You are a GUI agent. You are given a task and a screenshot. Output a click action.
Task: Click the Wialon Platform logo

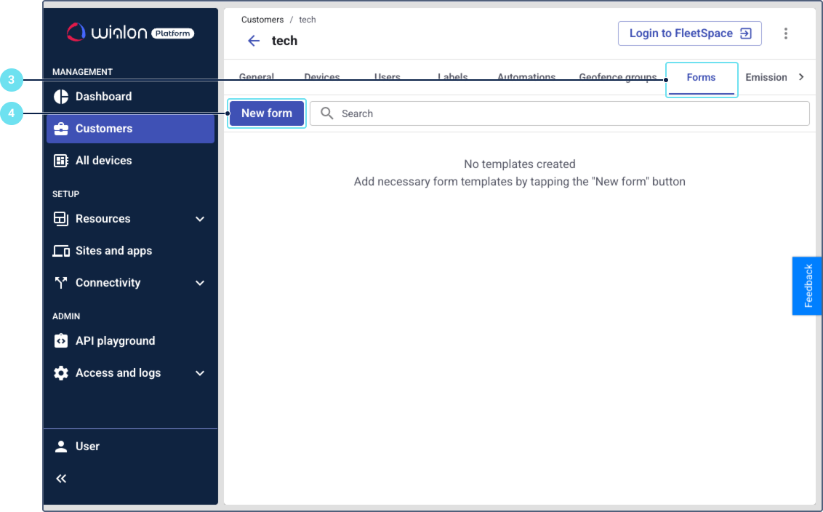coord(130,33)
